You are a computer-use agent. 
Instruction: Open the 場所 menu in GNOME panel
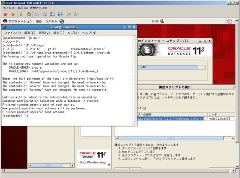39,22
